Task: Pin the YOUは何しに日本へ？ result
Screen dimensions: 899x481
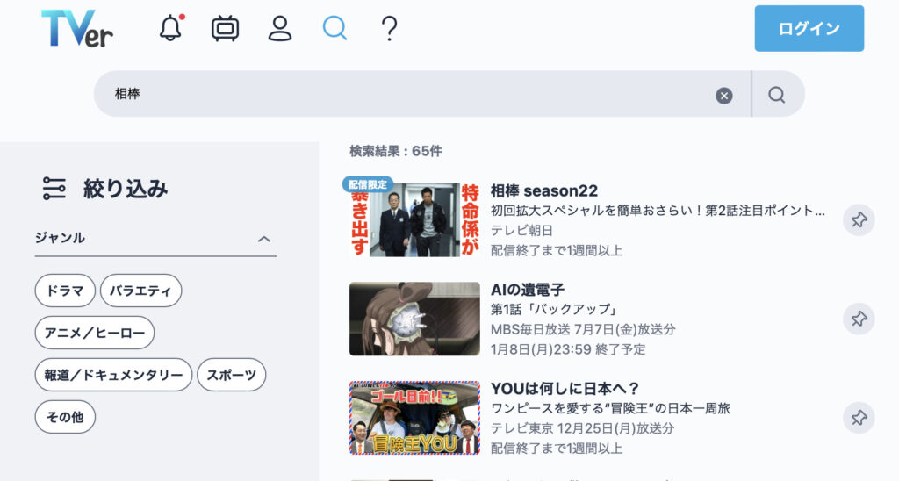Action: [859, 418]
